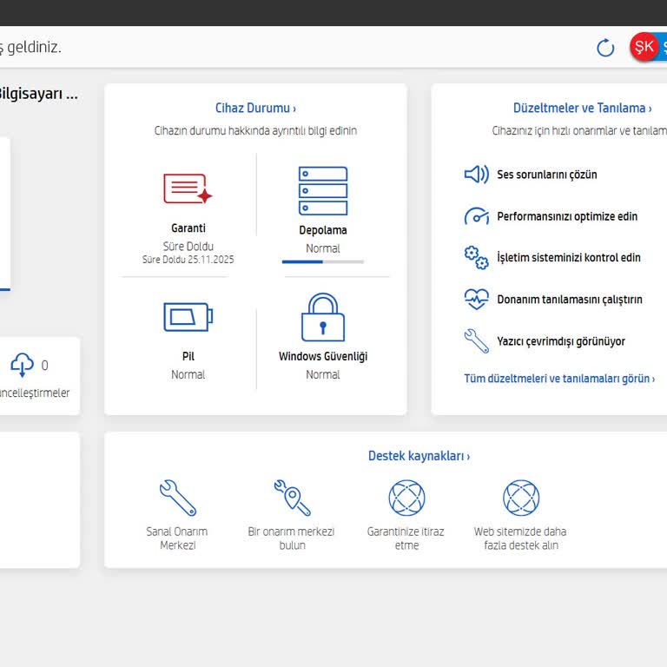Open the Windows Güvenliği padlock icon
The height and width of the screenshot is (667, 667).
coord(323,317)
